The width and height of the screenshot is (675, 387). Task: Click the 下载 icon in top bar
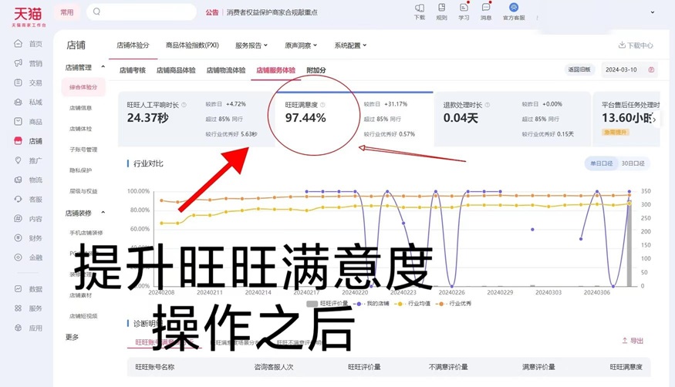coord(420,8)
